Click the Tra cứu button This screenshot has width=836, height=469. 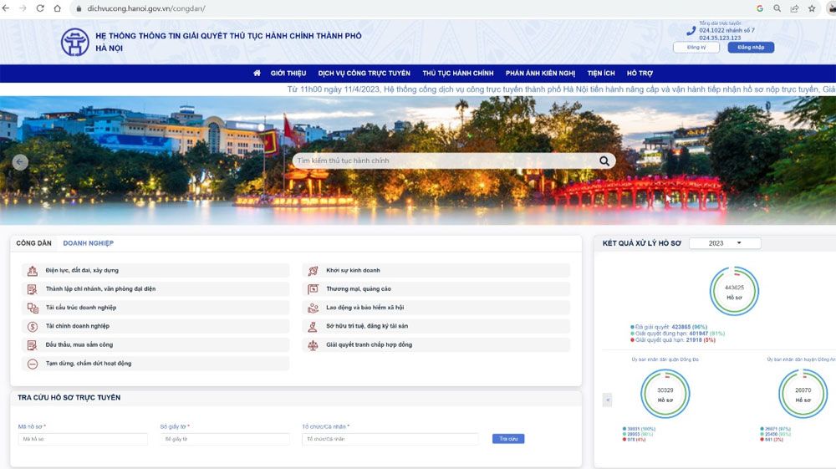click(x=508, y=439)
